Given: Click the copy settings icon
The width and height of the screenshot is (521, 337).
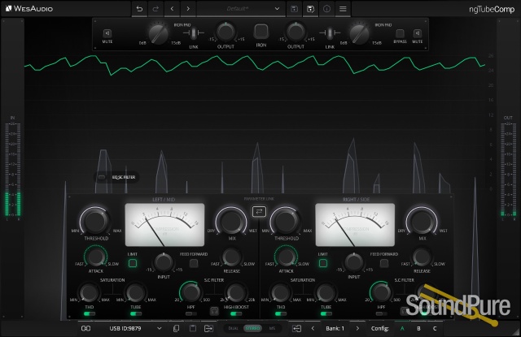Looking at the screenshot, I should (177, 328).
